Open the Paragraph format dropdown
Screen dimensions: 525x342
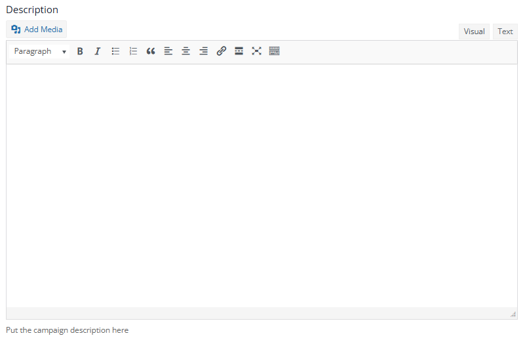(39, 51)
